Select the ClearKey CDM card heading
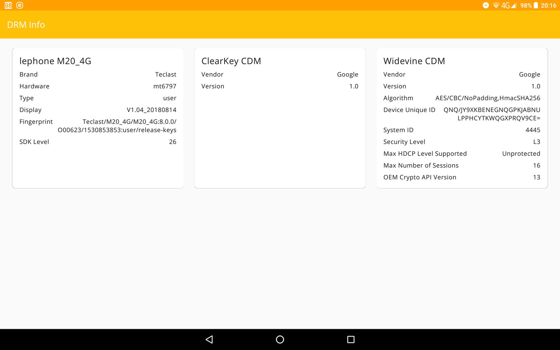The image size is (560, 350). (231, 61)
